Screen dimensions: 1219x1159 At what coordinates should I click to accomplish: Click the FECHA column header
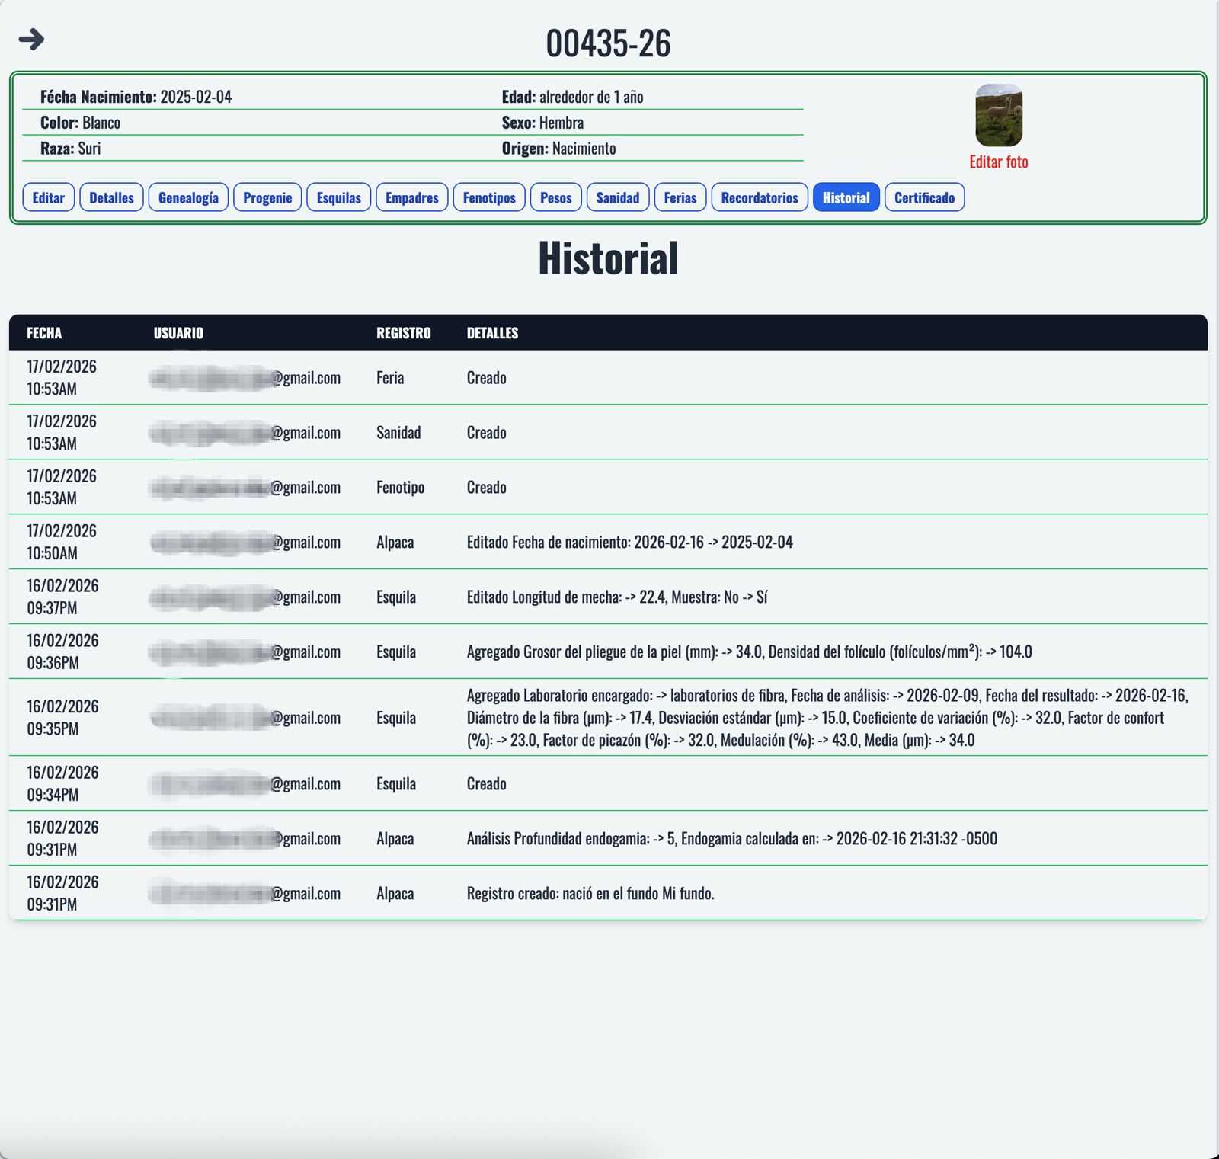click(44, 333)
